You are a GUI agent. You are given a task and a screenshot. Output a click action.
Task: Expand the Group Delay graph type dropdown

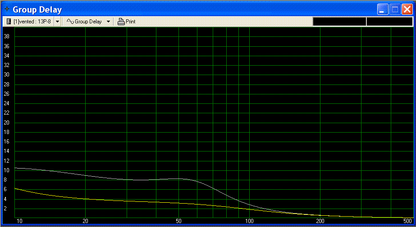point(108,22)
